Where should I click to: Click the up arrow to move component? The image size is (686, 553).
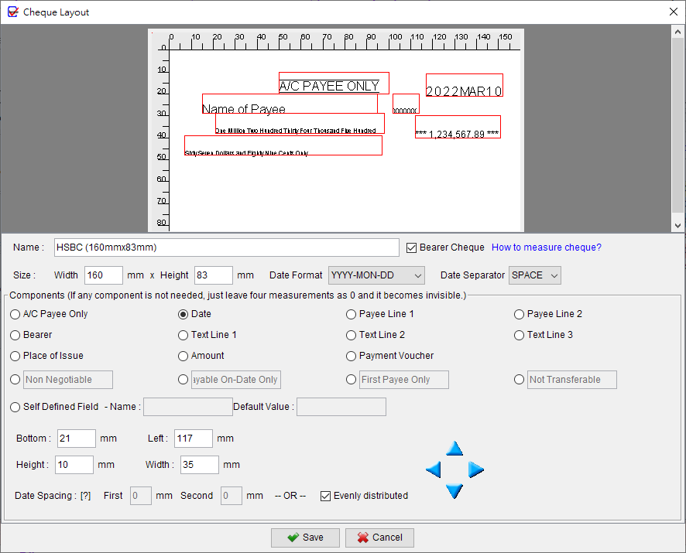pos(454,448)
